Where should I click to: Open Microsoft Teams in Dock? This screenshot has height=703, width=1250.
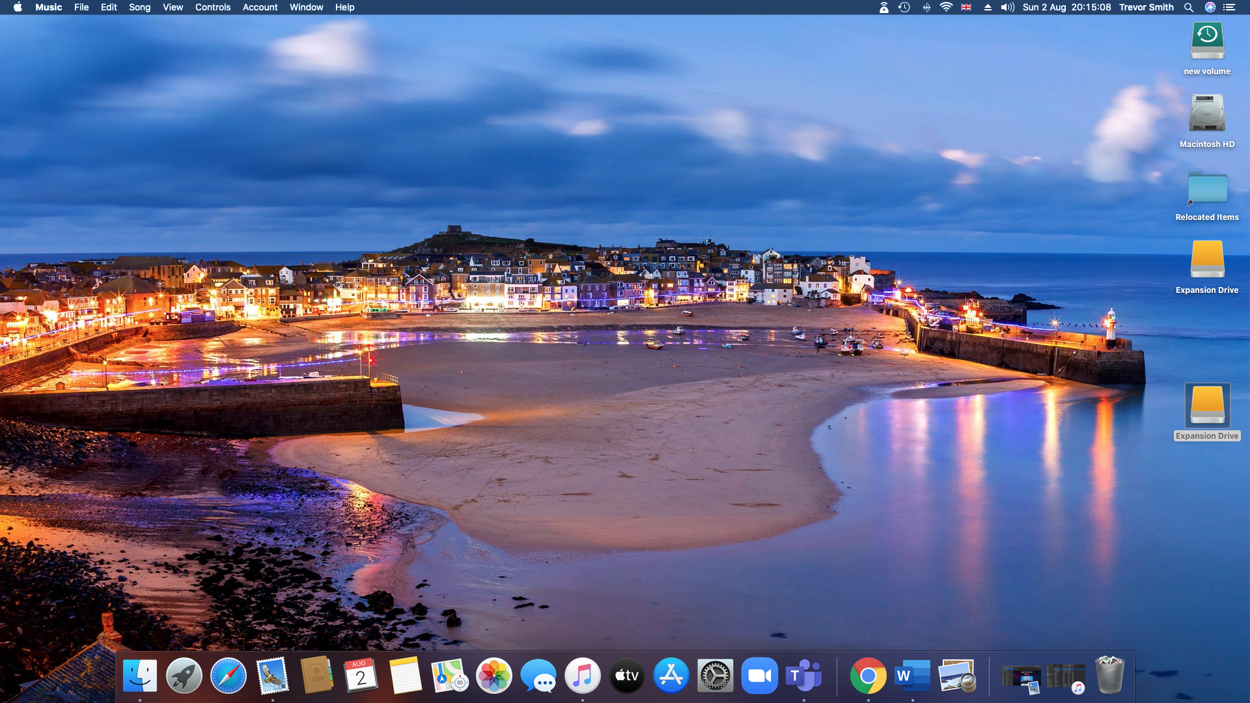[804, 676]
